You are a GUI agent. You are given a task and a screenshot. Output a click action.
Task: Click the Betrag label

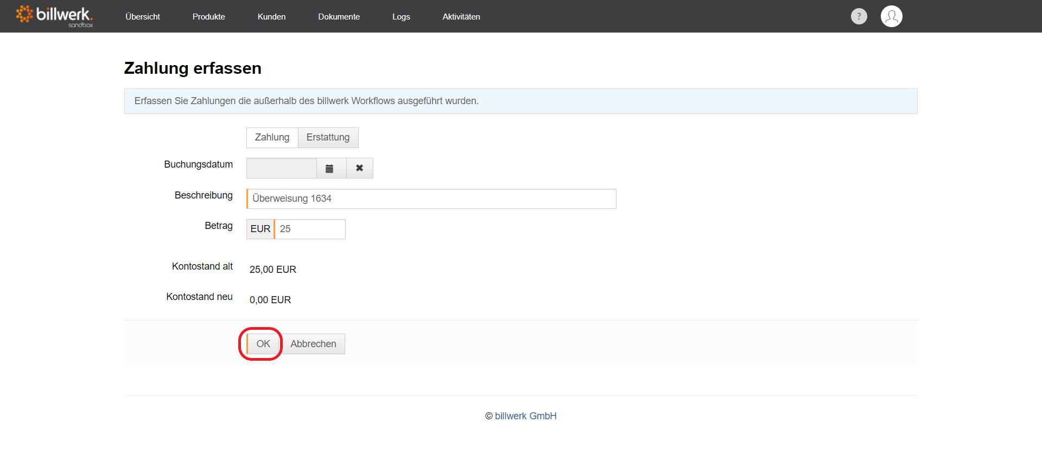tap(219, 226)
